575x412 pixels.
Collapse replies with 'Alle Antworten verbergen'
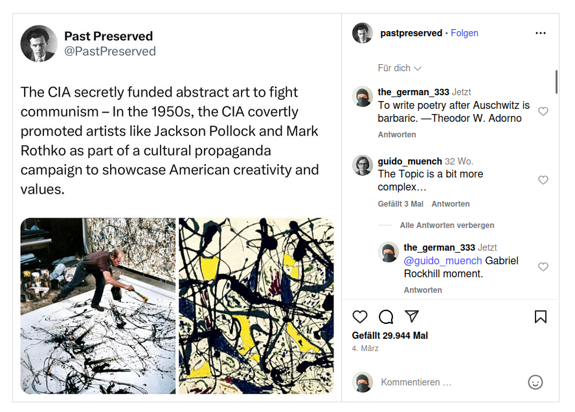click(x=447, y=225)
